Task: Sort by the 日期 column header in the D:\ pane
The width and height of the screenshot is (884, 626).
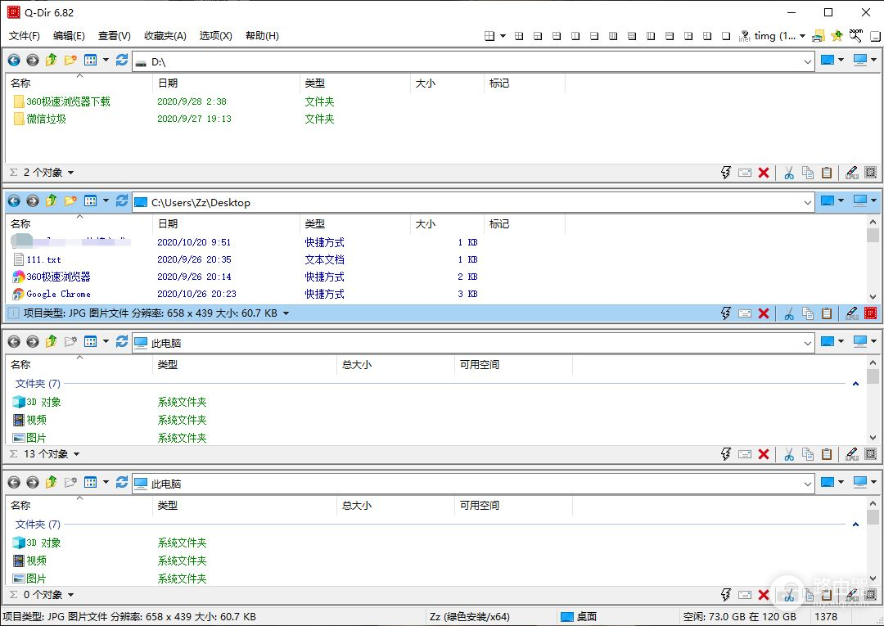Action: click(x=168, y=83)
